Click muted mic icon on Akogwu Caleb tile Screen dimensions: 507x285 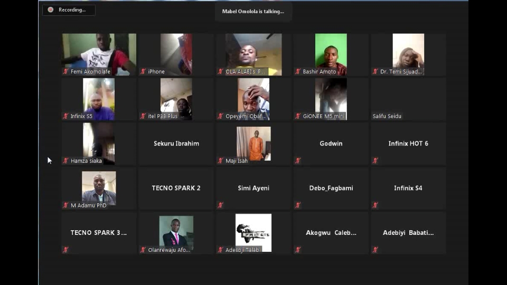coord(298,250)
